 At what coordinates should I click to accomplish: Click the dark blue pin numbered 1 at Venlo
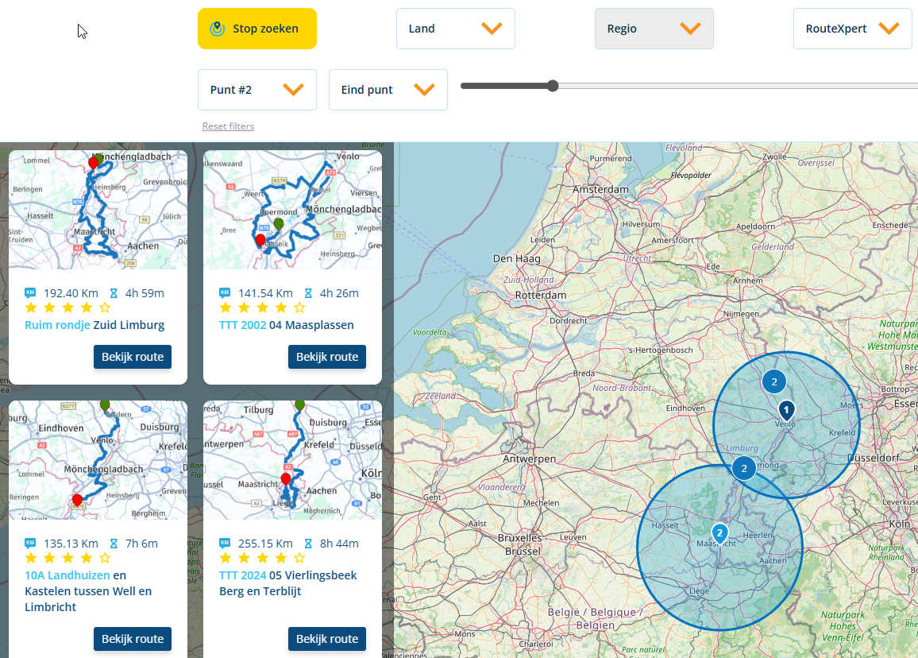(785, 410)
